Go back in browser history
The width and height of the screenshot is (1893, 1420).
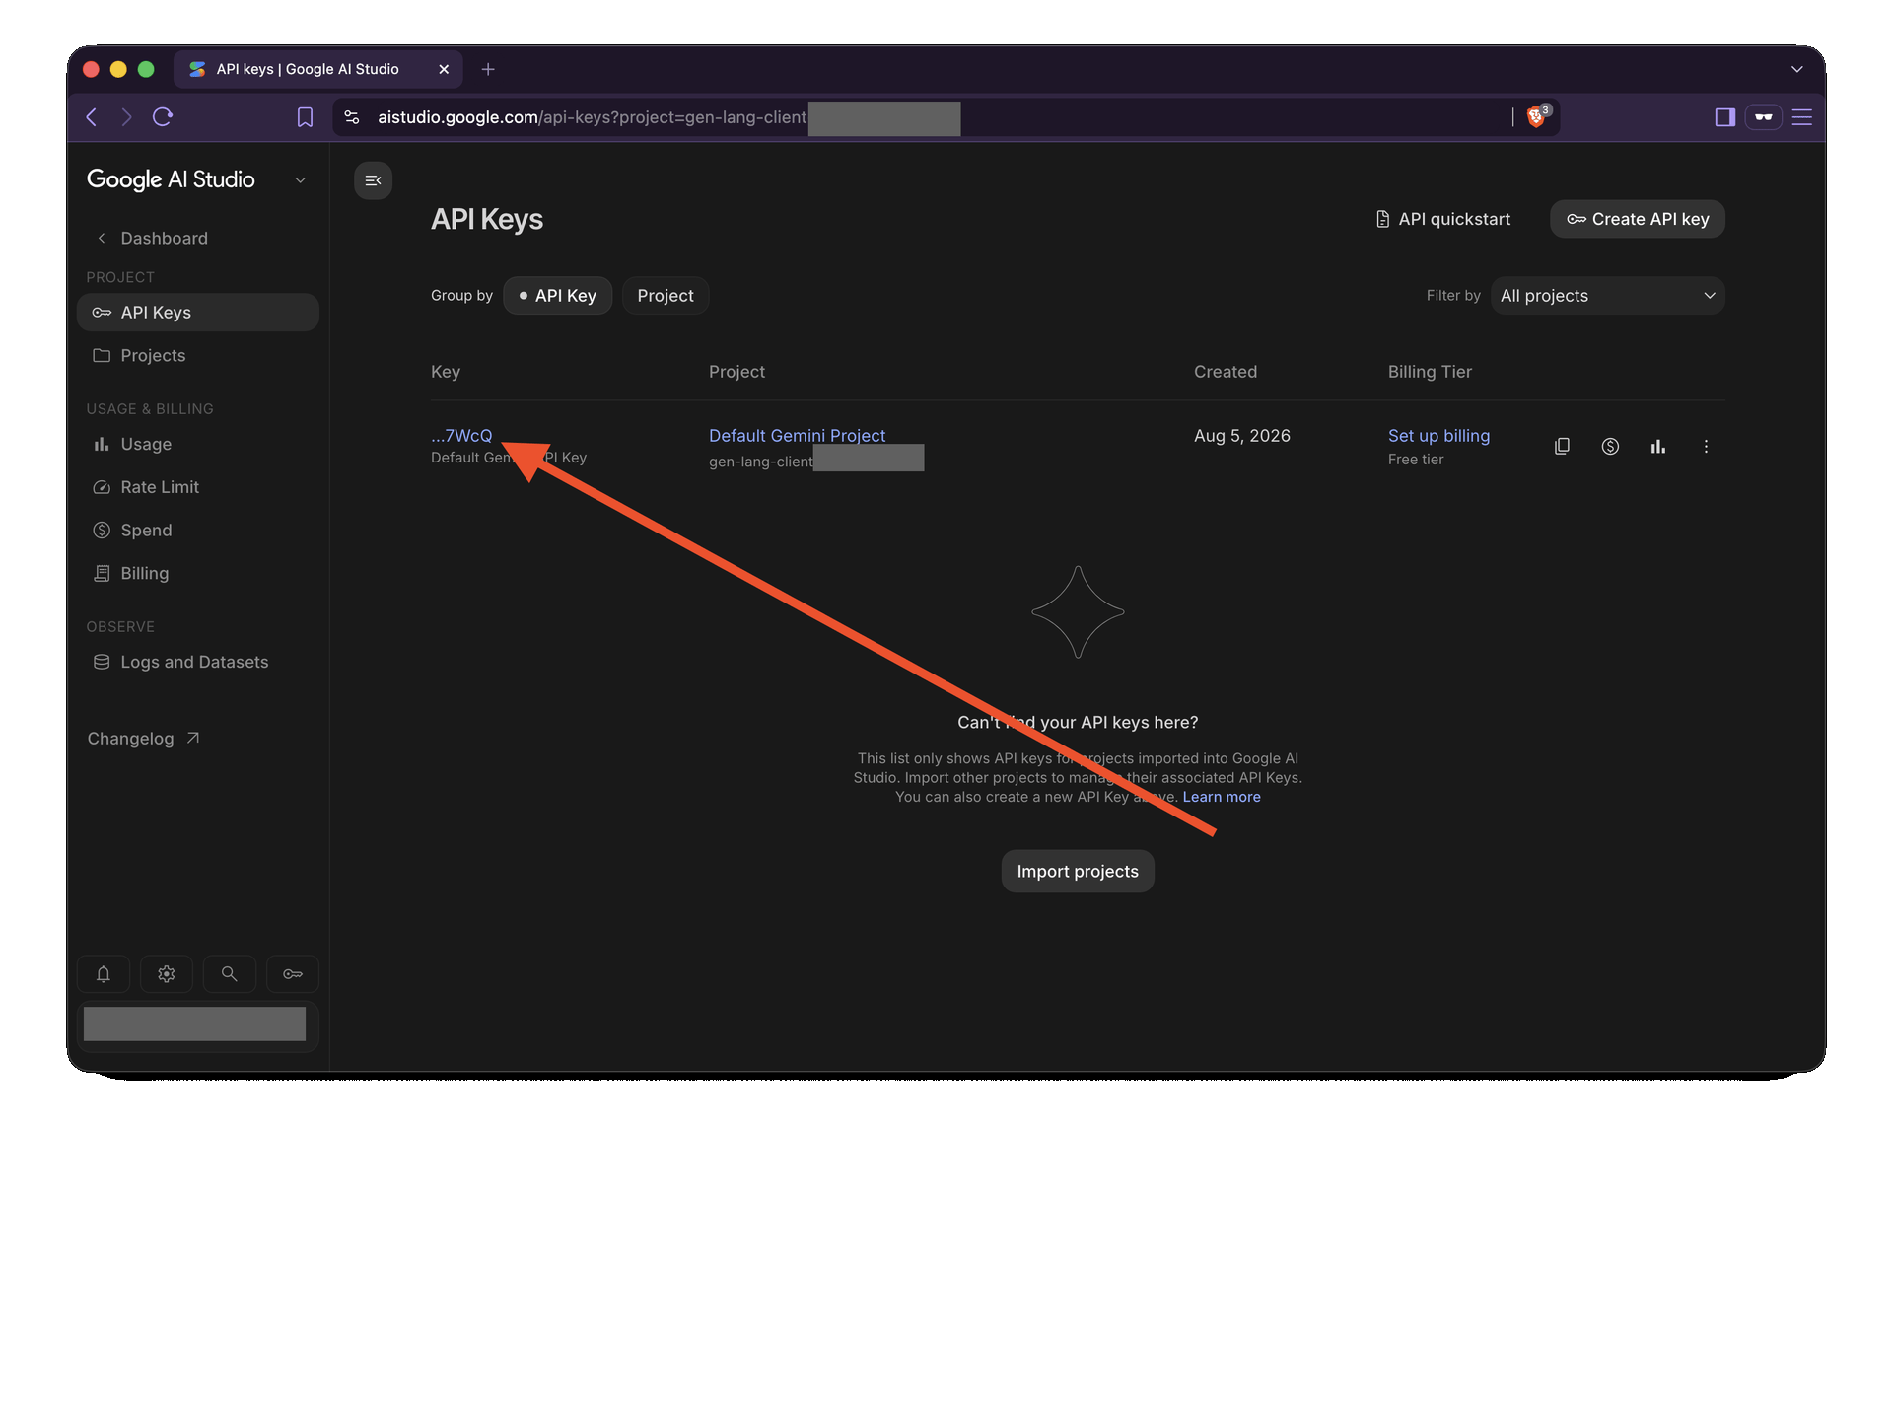pos(92,117)
